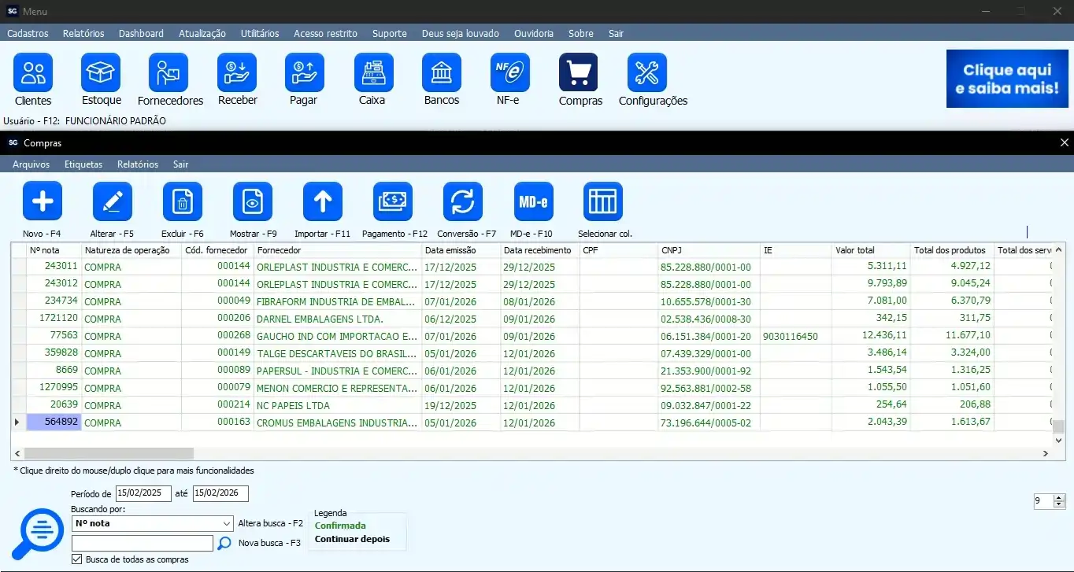Viewport: 1074px width, 572px height.
Task: Click the Mostrar eye icon
Action: pos(253,202)
